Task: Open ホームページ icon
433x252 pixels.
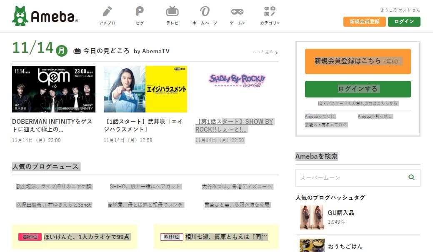Action: [x=205, y=11]
